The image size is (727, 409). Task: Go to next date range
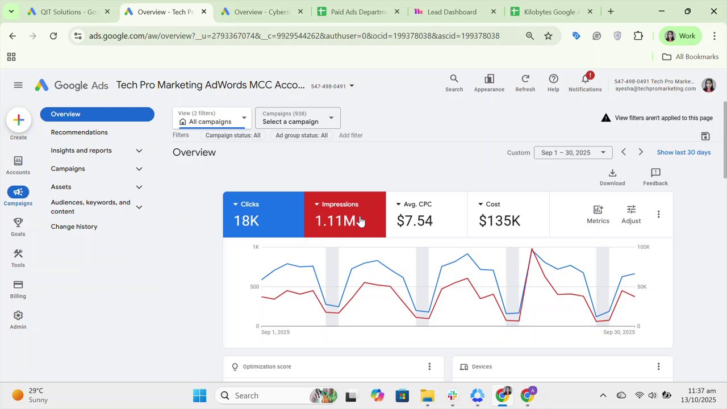641,152
